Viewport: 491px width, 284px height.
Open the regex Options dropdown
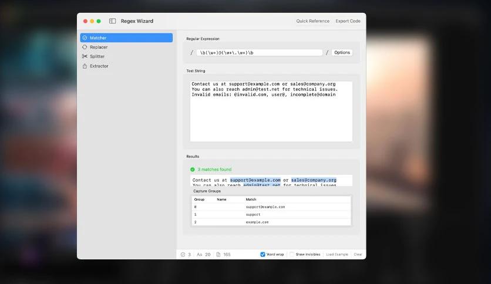[x=342, y=53]
